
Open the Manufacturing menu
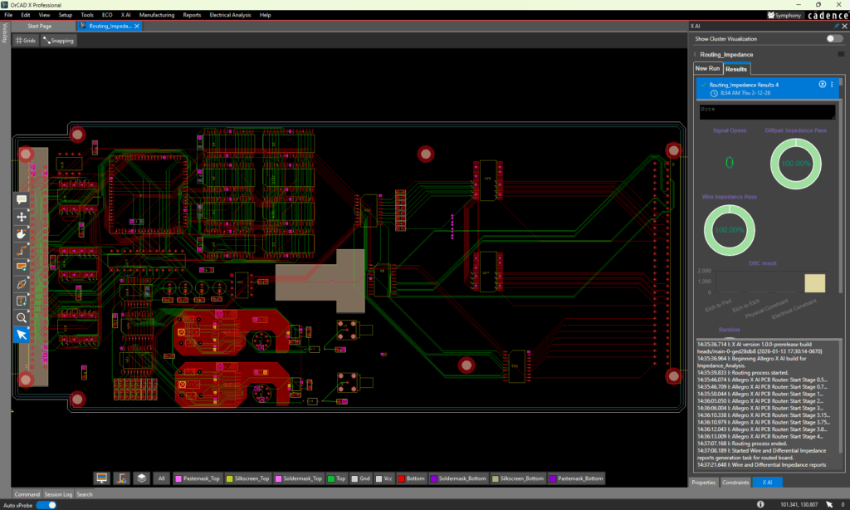point(157,15)
